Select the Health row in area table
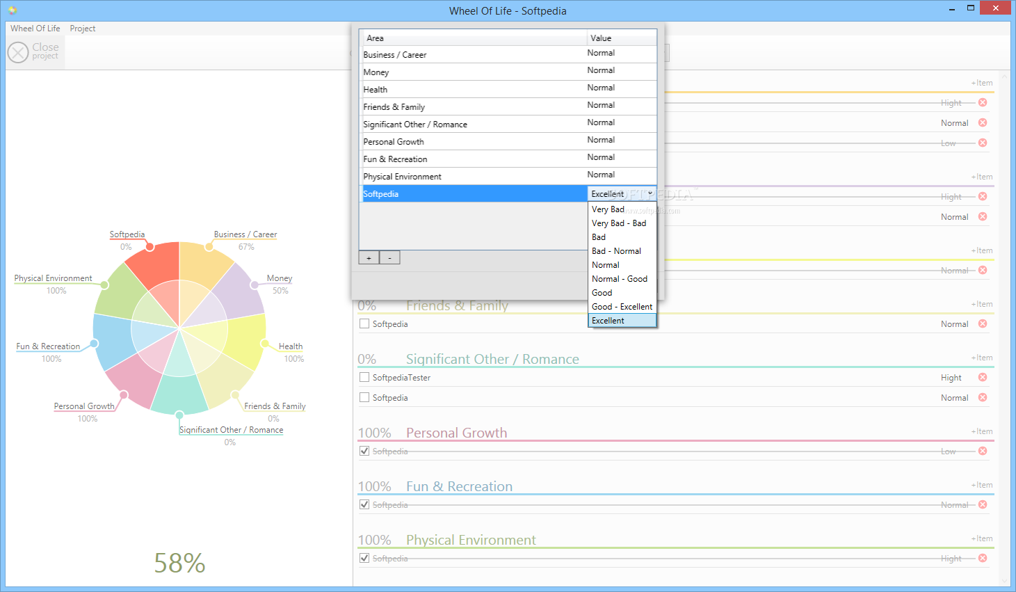The width and height of the screenshot is (1016, 592). (x=508, y=89)
